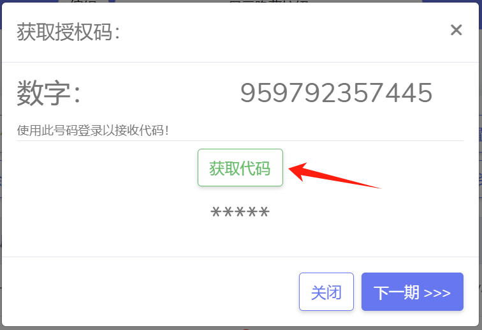Click the blank area beneath the masked code

[240, 237]
